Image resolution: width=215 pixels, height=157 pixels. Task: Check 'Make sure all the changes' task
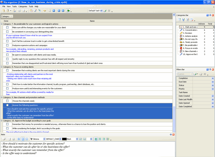[x=8, y=28]
